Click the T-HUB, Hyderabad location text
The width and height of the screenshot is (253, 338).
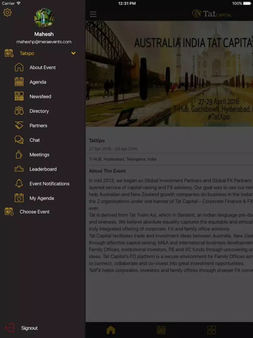[123, 159]
